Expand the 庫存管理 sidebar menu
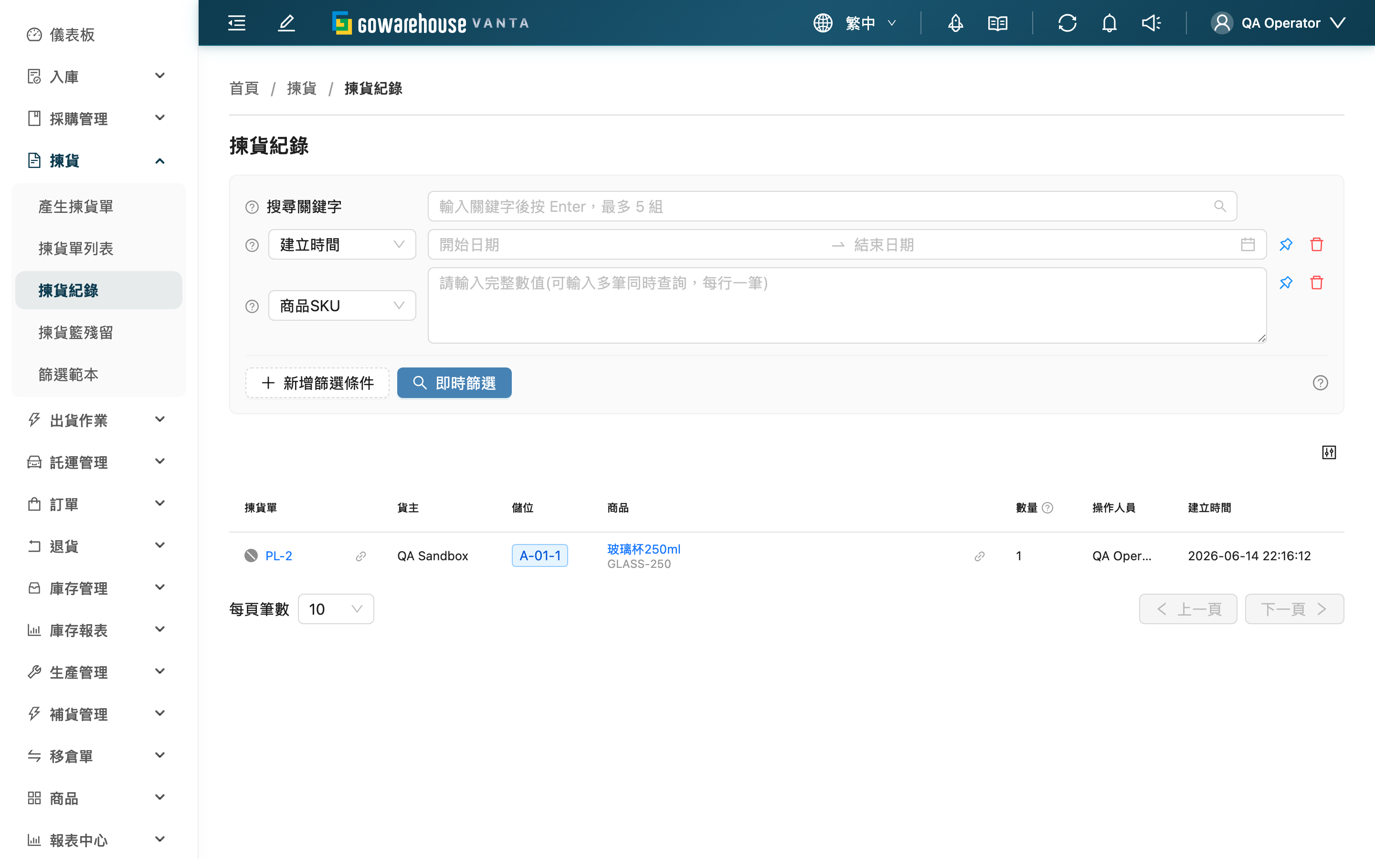Viewport: 1375px width, 859px height. coord(99,588)
